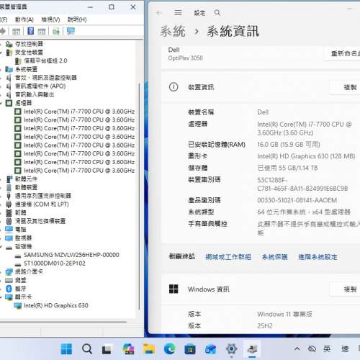360x360 pixels.
Task: Select 網路介面卡 category
Action: (x=29, y=271)
